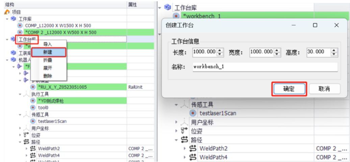This screenshot has height=162, width=350.
Task: Collapse the 执行工具 tree node
Action: (20, 94)
